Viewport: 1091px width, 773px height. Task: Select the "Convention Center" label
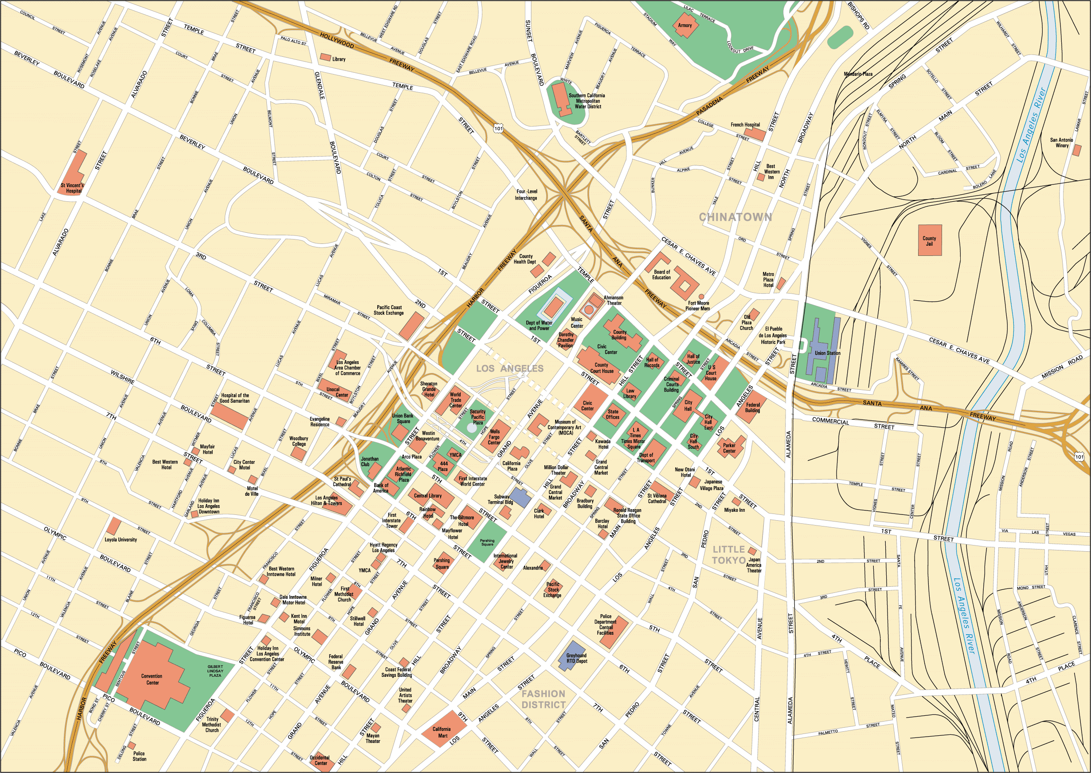152,679
